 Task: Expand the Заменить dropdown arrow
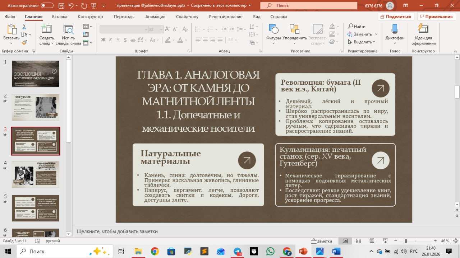[x=376, y=34]
